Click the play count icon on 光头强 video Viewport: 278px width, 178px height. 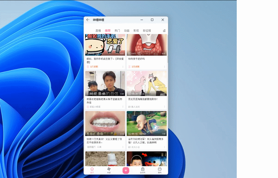[x=129, y=134]
